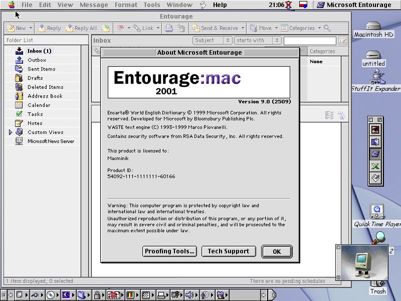Select Inbox (1) in Folder List
The height and width of the screenshot is (301, 401).
[40, 51]
